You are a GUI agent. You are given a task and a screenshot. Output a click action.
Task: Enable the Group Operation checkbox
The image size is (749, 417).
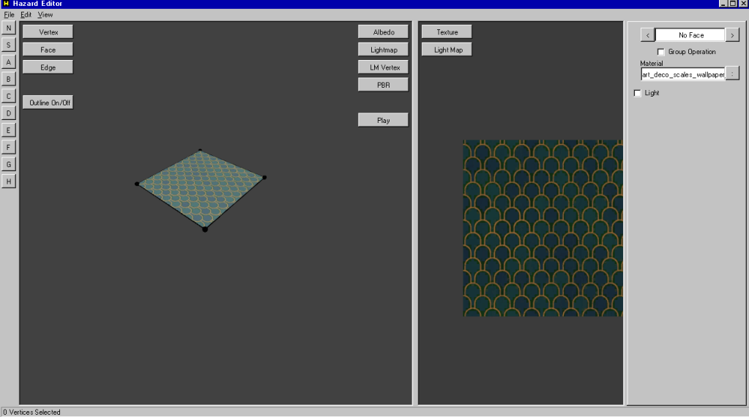tap(661, 52)
